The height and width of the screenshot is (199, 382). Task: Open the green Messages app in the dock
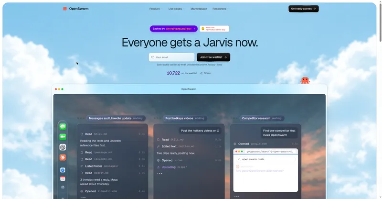(x=63, y=127)
